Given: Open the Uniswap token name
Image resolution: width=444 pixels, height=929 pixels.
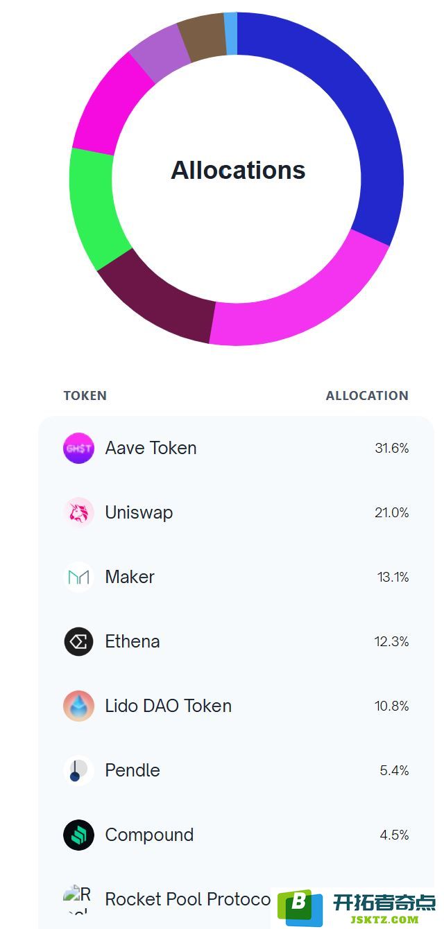Looking at the screenshot, I should pos(139,512).
